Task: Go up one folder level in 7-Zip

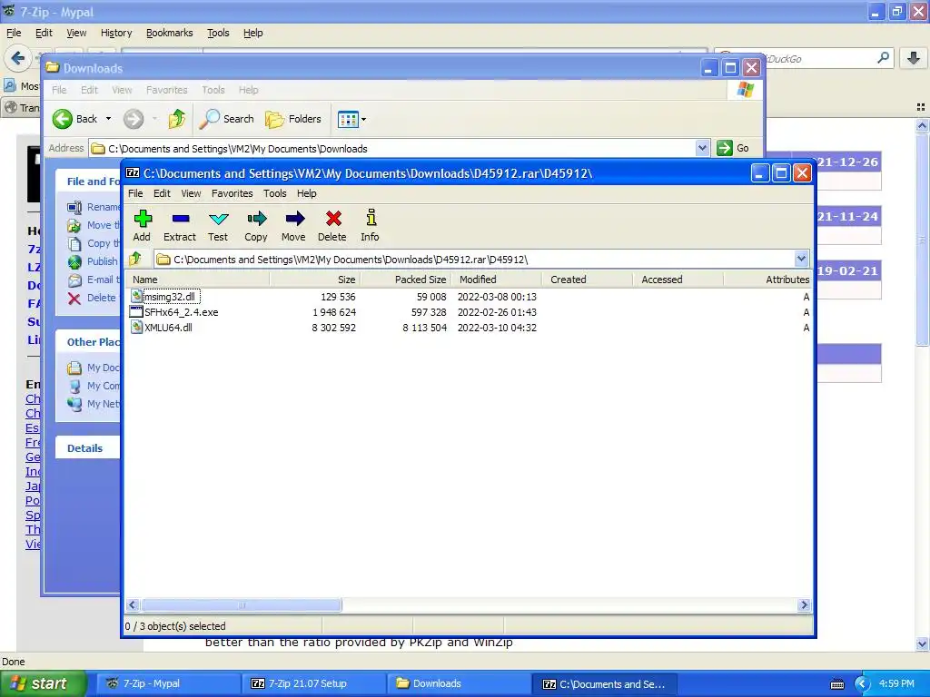Action: pos(136,259)
